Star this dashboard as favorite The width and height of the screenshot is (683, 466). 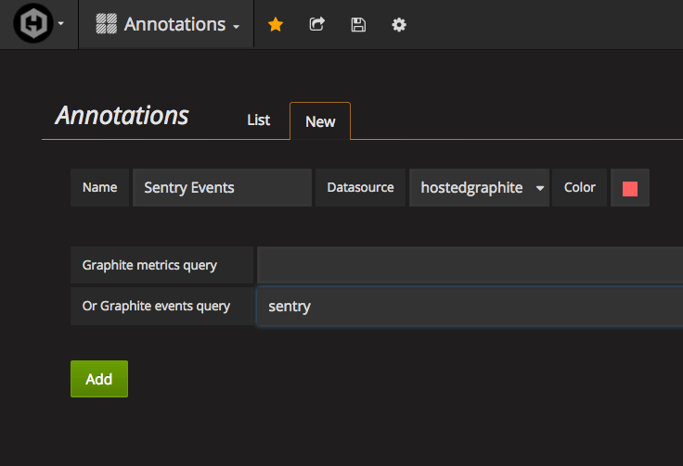click(276, 25)
